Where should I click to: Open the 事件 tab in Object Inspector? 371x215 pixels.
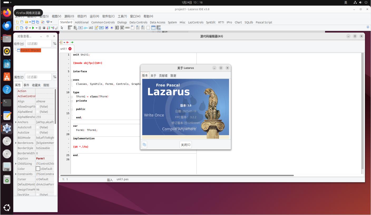coord(26,85)
